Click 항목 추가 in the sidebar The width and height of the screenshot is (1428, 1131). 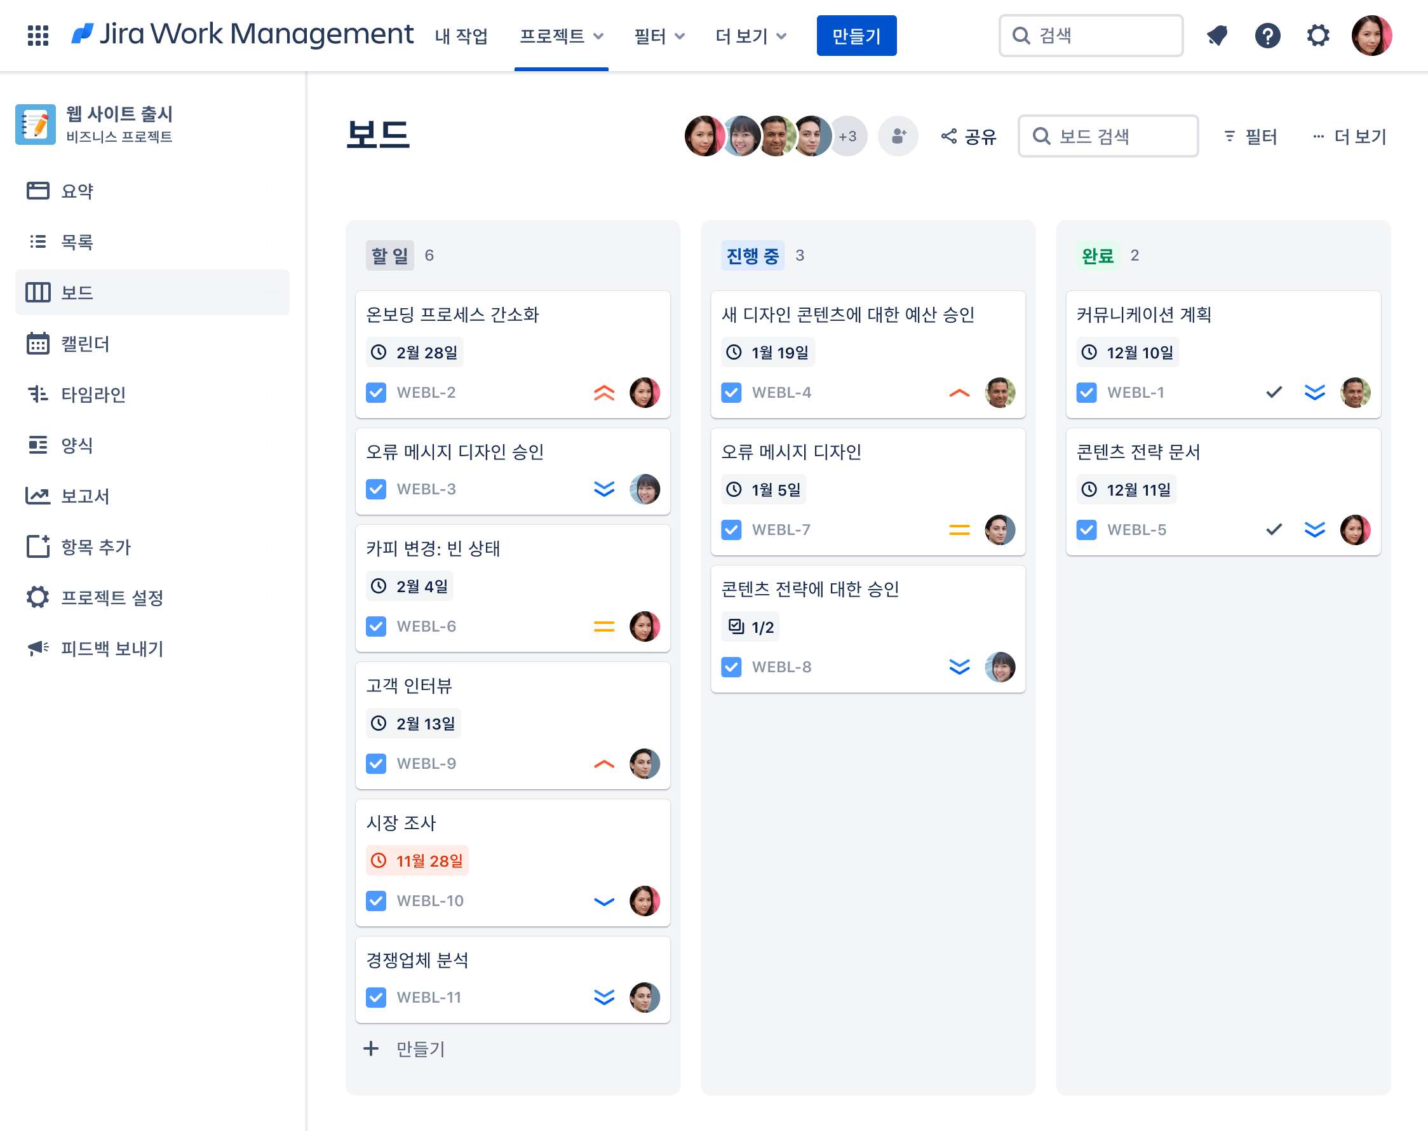coord(152,547)
